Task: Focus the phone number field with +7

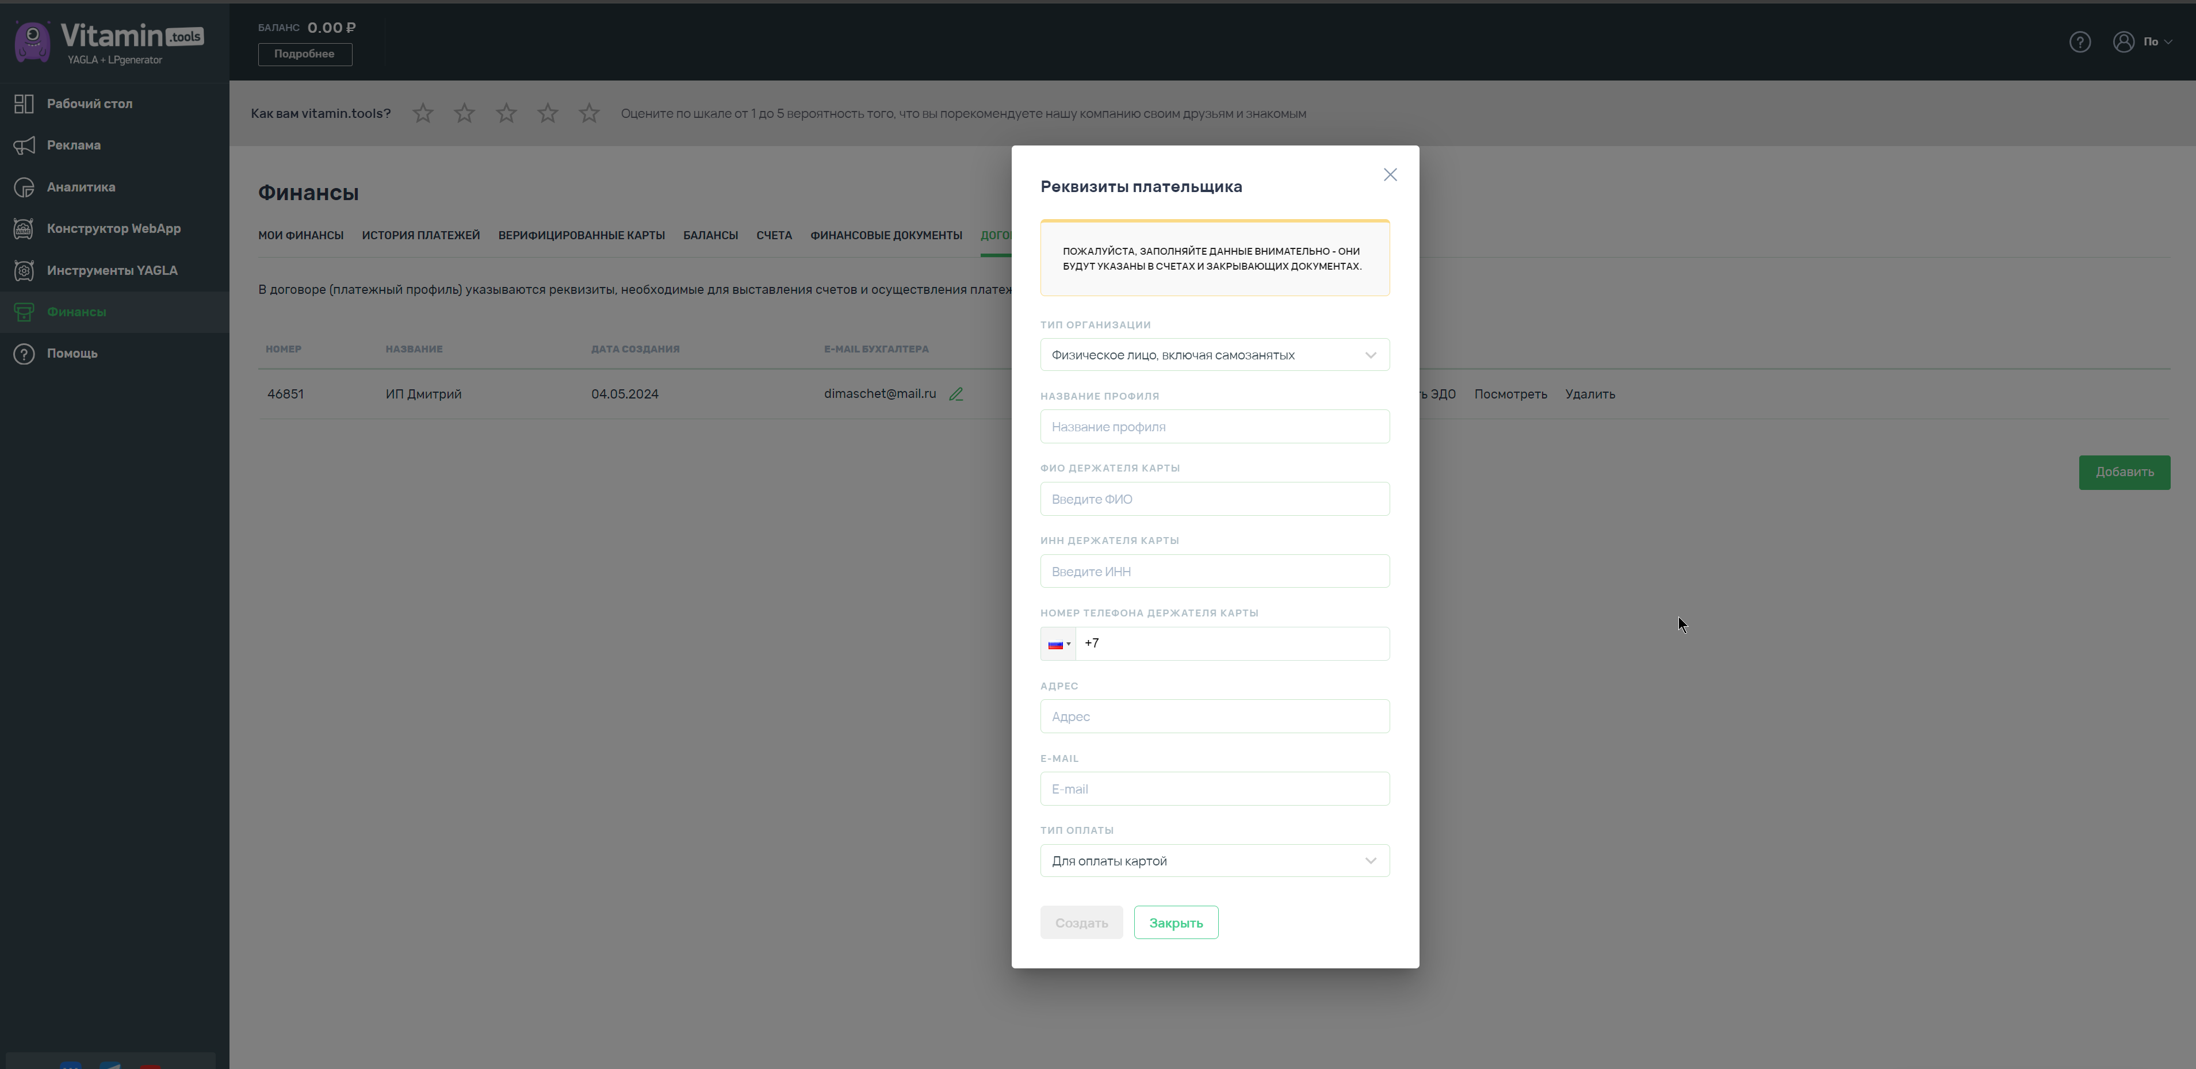Action: coord(1233,643)
